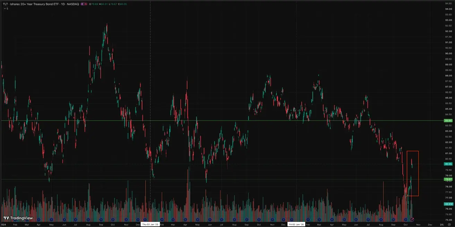Click the 90.00 price scale value
455x227 pixels.
(x=448, y=53)
